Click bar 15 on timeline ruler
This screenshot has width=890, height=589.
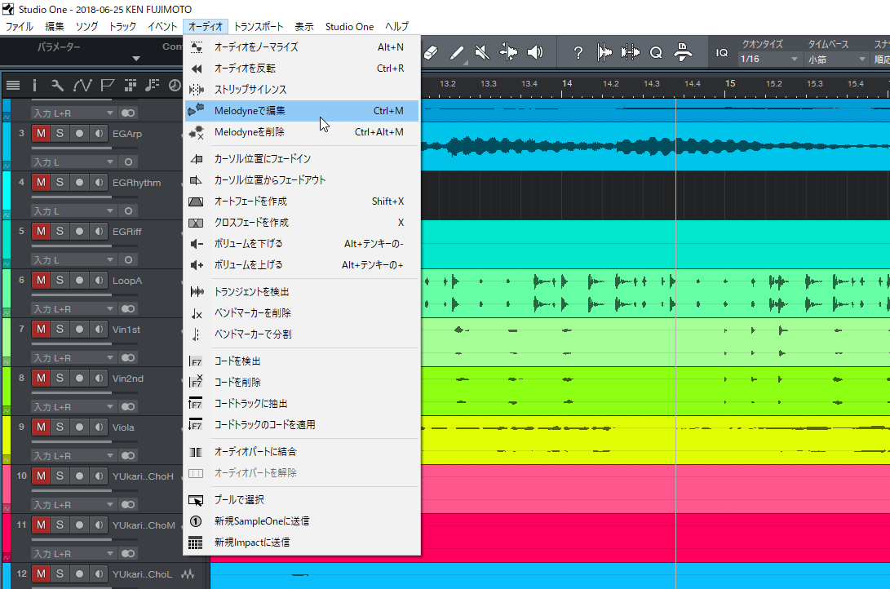[x=730, y=83]
